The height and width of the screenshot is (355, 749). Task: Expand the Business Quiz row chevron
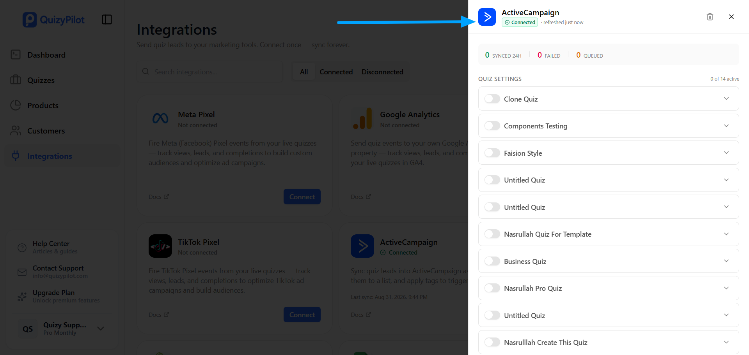pos(726,261)
